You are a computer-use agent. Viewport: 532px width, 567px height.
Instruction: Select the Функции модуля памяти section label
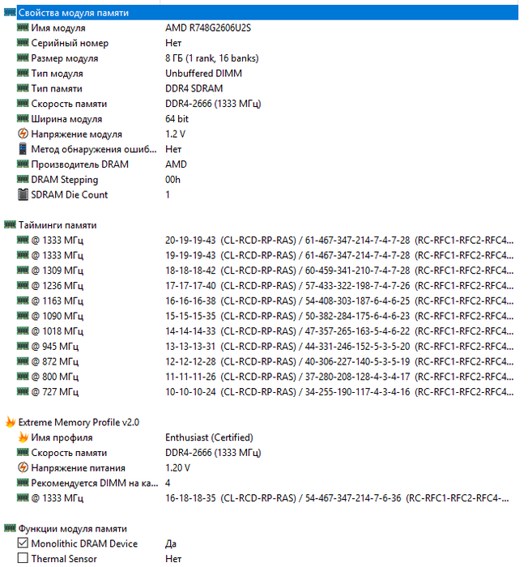coord(73,529)
